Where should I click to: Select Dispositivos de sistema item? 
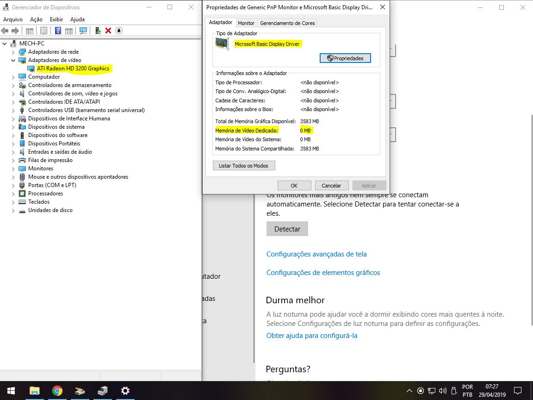point(56,127)
